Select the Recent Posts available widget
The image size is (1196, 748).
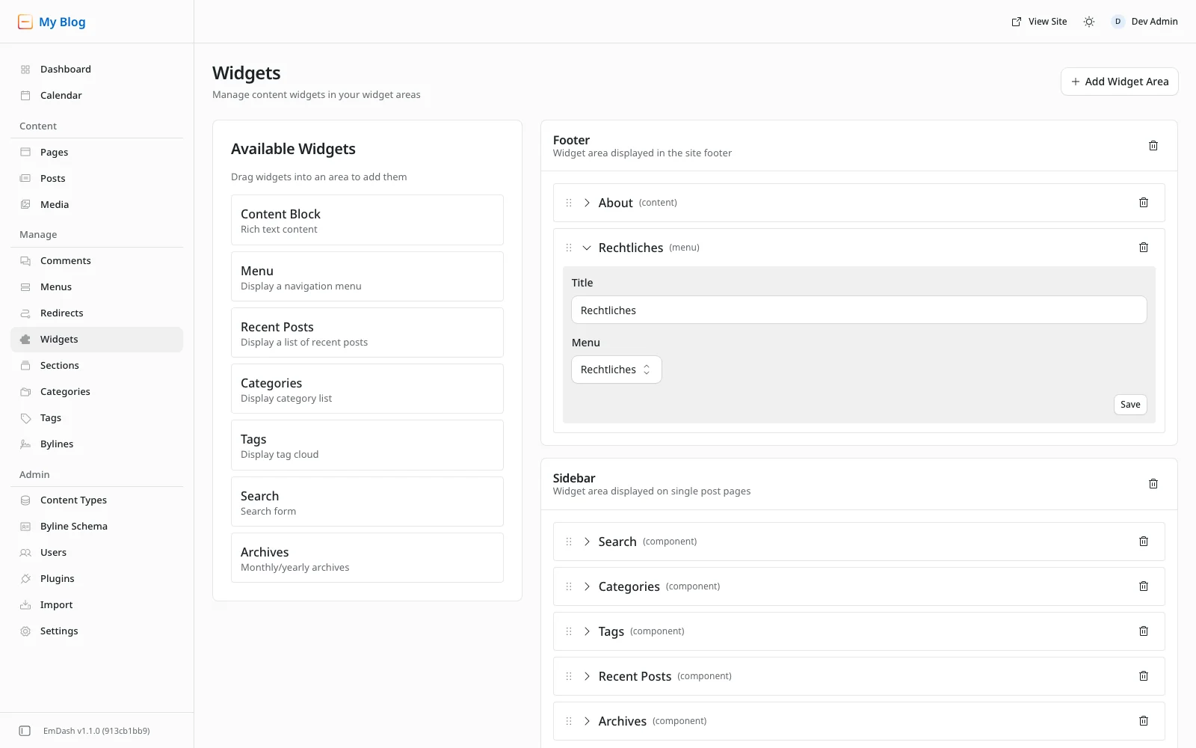367,333
